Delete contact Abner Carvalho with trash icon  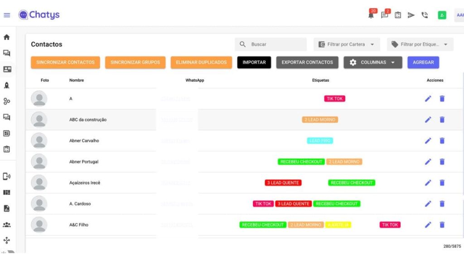[x=442, y=140]
